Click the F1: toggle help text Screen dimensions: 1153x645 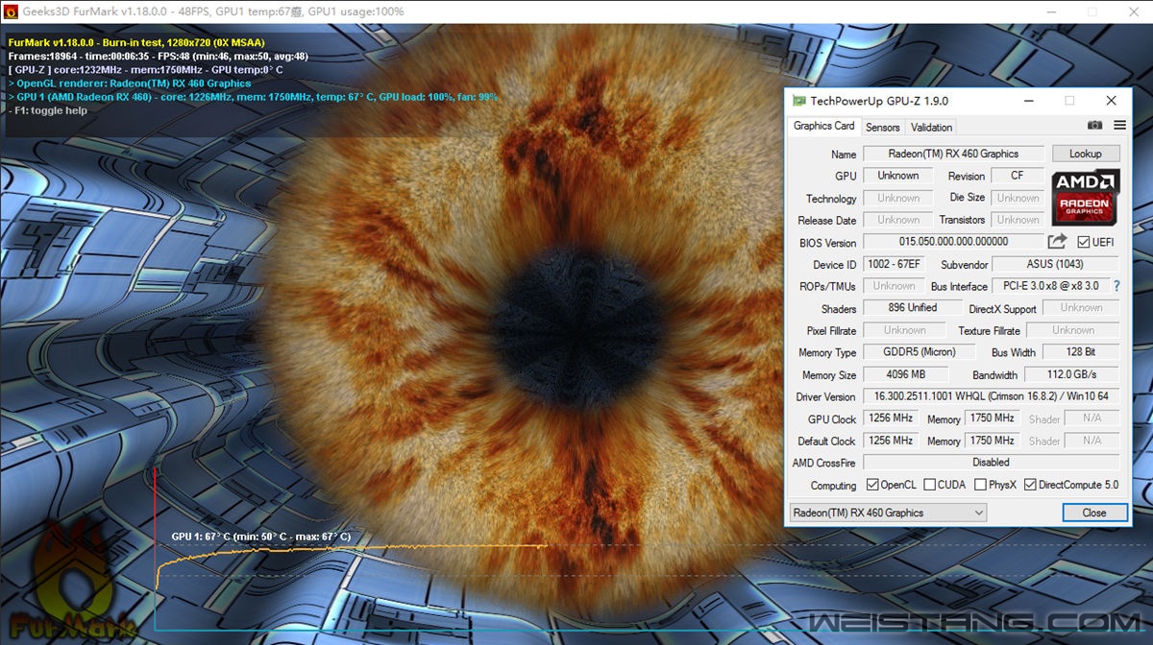pyautogui.click(x=48, y=110)
